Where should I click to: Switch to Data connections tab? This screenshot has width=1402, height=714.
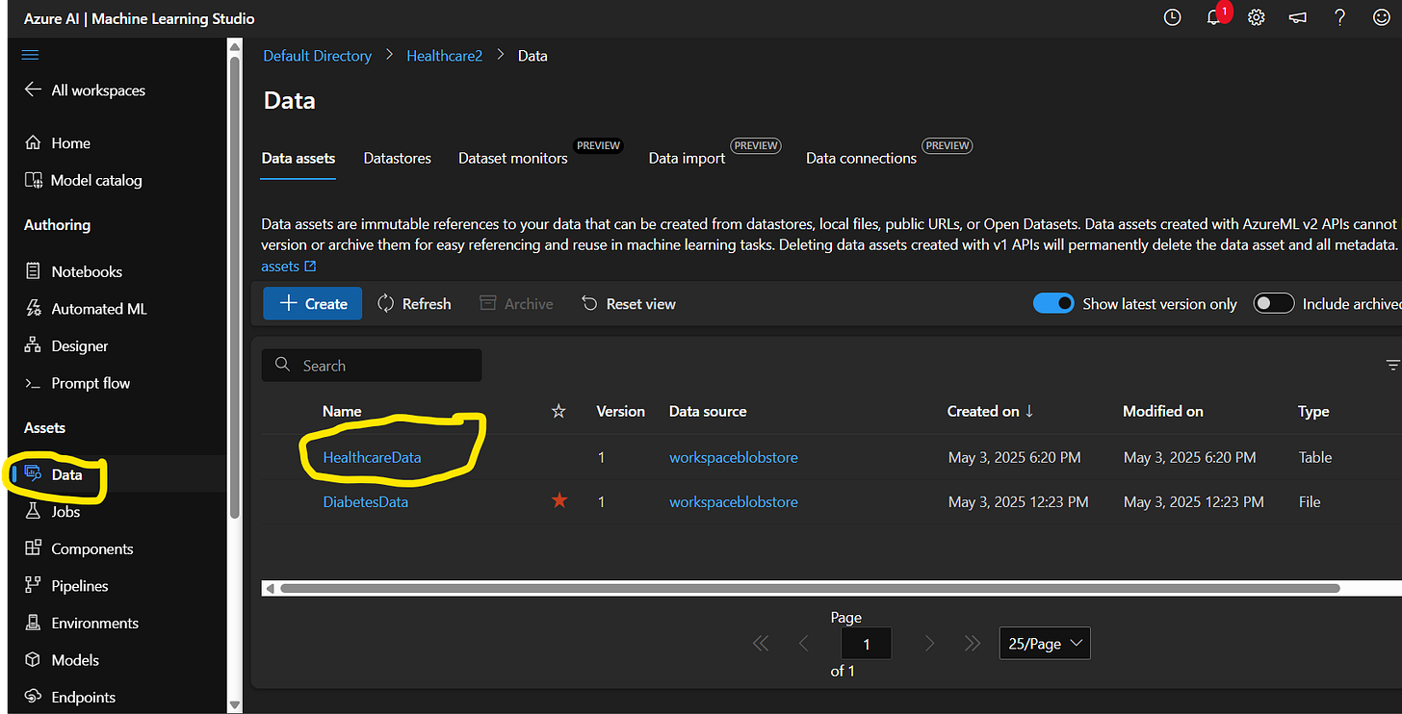(x=861, y=158)
